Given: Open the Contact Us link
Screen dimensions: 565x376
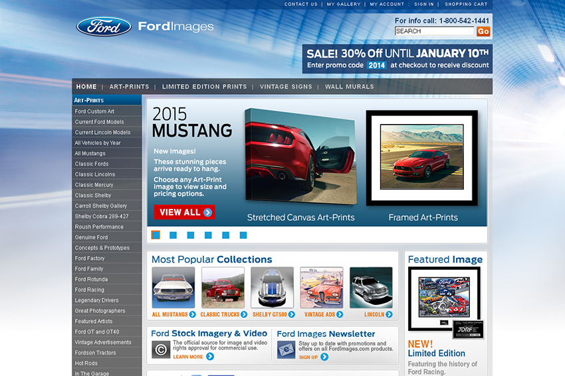Looking at the screenshot, I should point(301,5).
